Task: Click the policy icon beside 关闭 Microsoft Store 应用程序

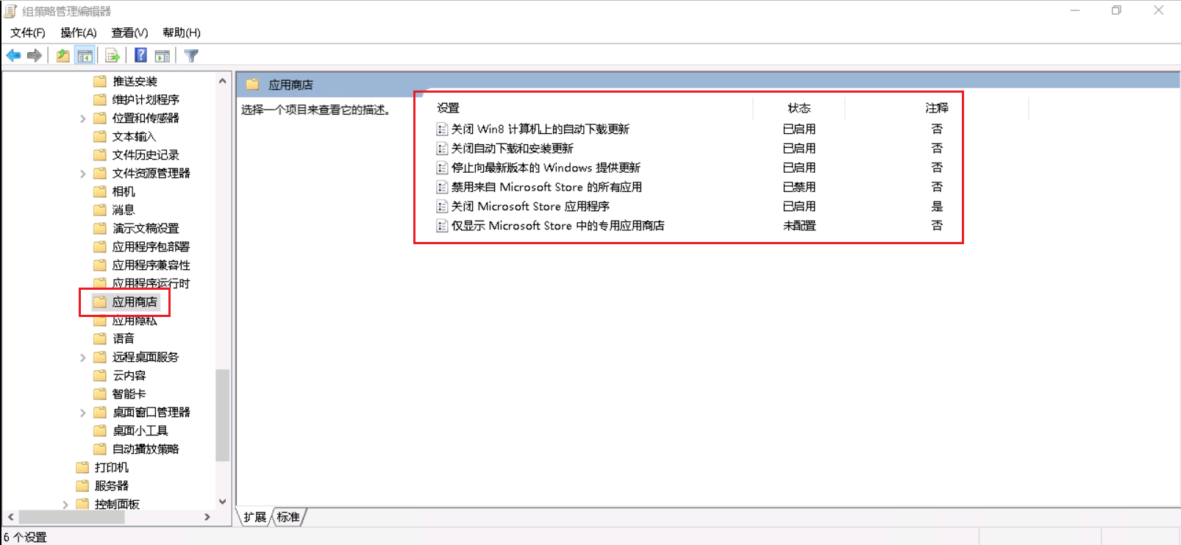Action: [x=442, y=207]
